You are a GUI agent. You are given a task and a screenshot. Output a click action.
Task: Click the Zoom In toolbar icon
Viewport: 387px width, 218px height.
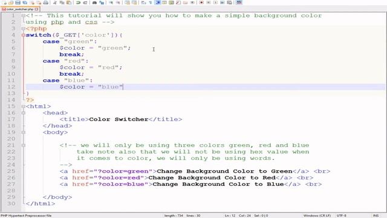point(111,2)
